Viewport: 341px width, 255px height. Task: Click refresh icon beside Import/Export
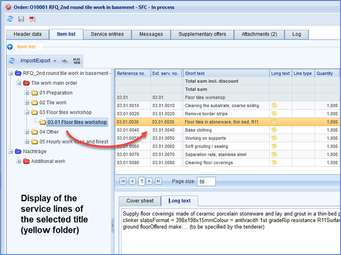[x=12, y=61]
